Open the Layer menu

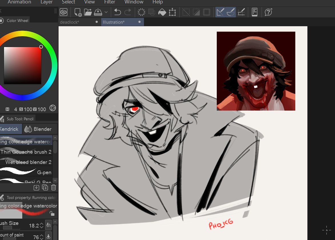46,2
